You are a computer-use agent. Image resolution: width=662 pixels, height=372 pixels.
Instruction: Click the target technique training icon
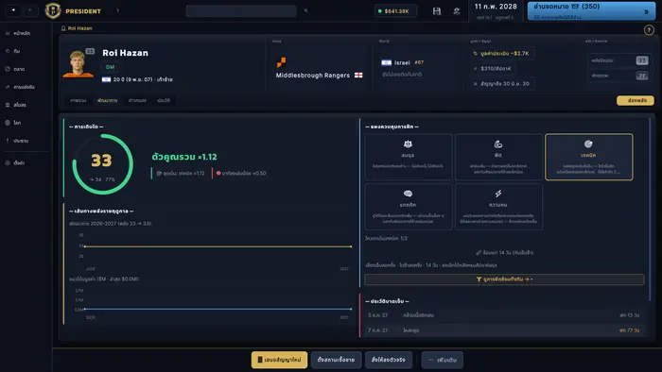click(588, 144)
